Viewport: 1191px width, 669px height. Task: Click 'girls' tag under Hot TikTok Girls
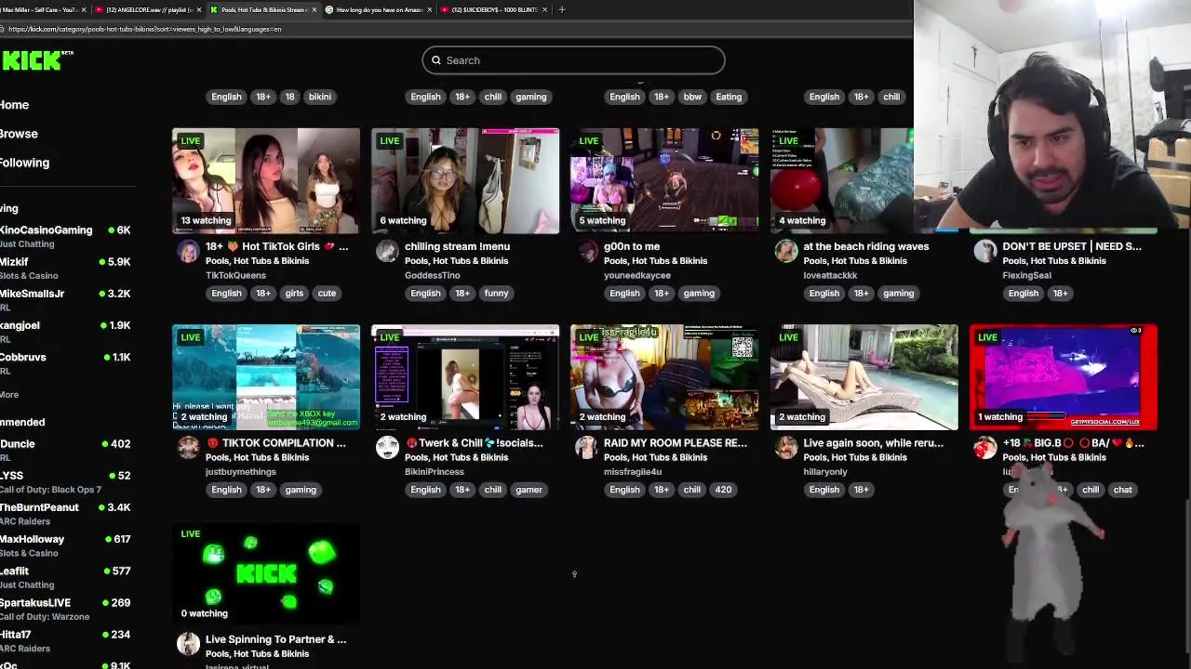coord(294,294)
